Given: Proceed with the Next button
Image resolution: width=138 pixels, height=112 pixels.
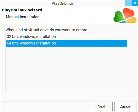Looking at the screenshot, I should (x=102, y=106).
